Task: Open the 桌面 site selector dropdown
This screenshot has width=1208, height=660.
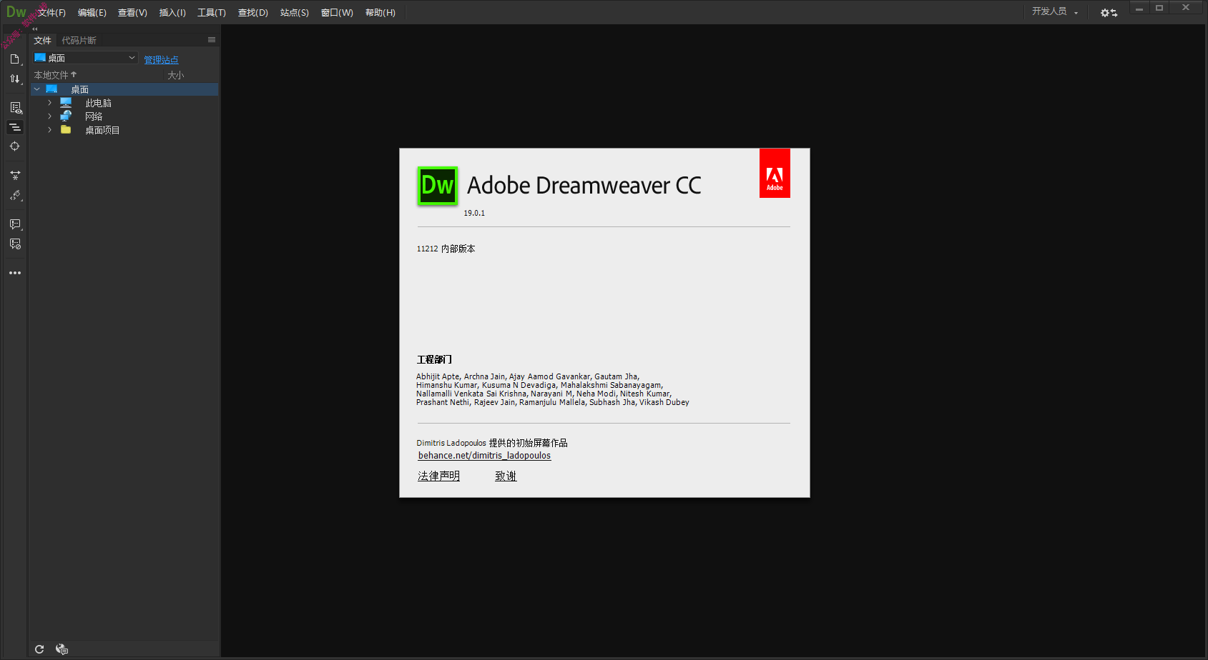Action: (85, 58)
